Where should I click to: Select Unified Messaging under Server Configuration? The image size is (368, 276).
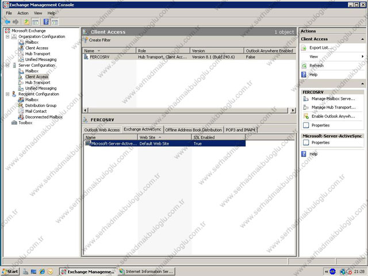41,88
